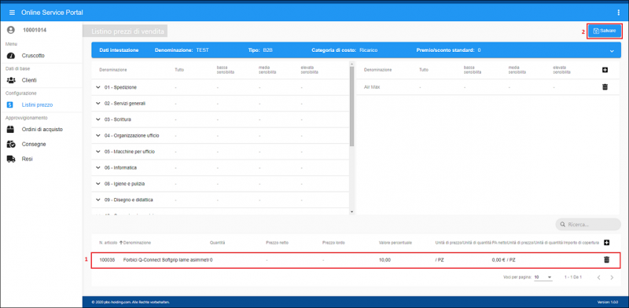This screenshot has height=308, width=629.
Task: Delete article 100035 with trash icon
Action: click(x=606, y=260)
